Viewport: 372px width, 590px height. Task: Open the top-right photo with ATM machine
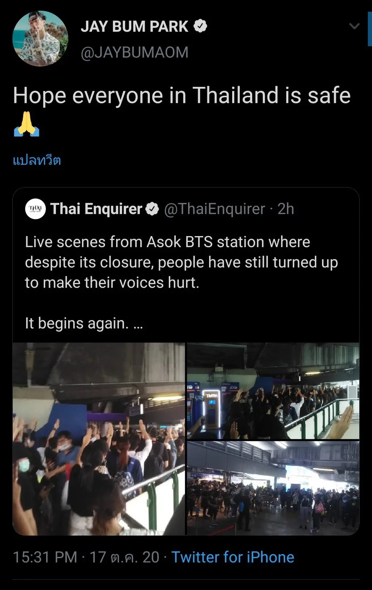coord(273,391)
